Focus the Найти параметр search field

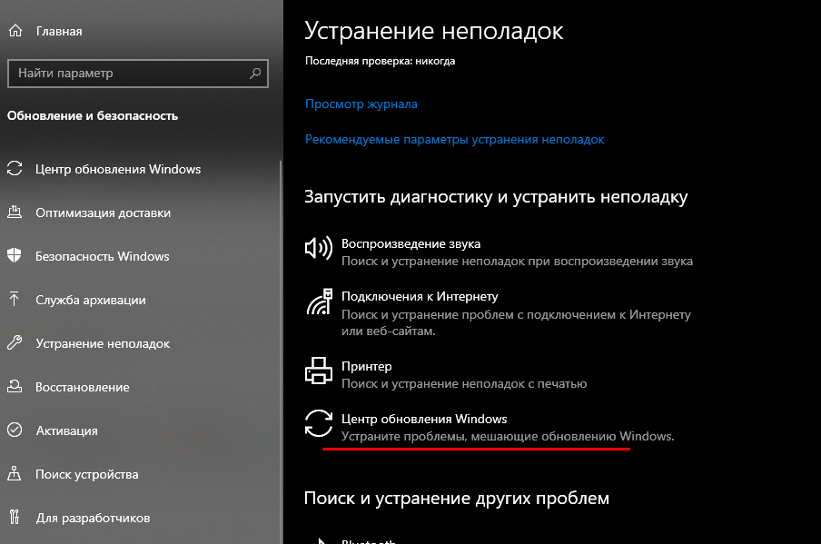(138, 74)
